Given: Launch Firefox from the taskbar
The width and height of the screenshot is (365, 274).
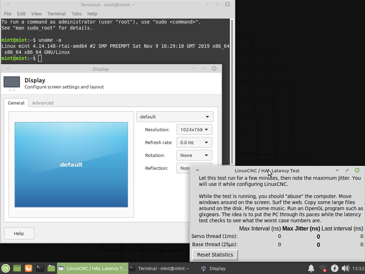Looking at the screenshot, I should point(29,268).
